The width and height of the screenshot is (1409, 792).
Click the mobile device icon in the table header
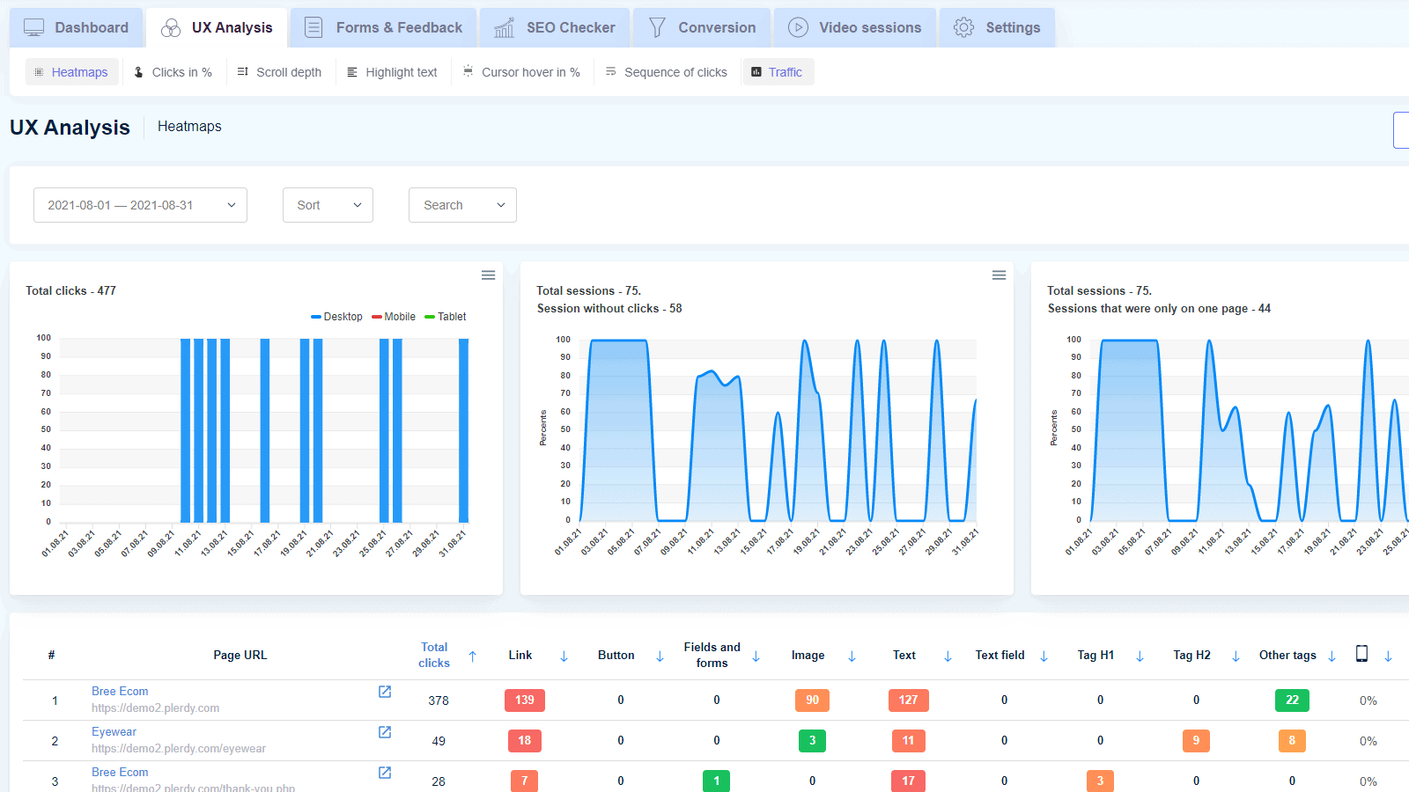(x=1362, y=654)
